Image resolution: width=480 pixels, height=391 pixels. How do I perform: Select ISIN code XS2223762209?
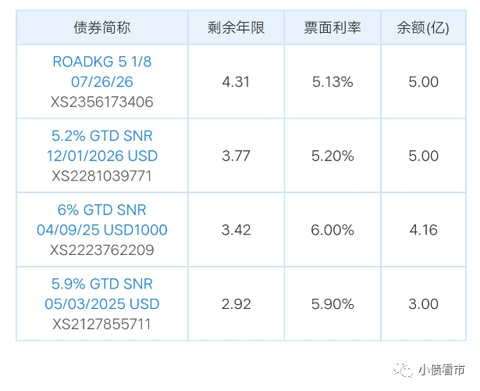(101, 250)
